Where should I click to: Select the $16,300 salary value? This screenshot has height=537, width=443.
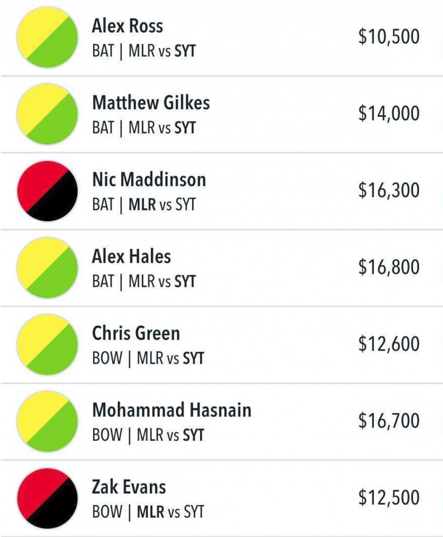point(389,190)
